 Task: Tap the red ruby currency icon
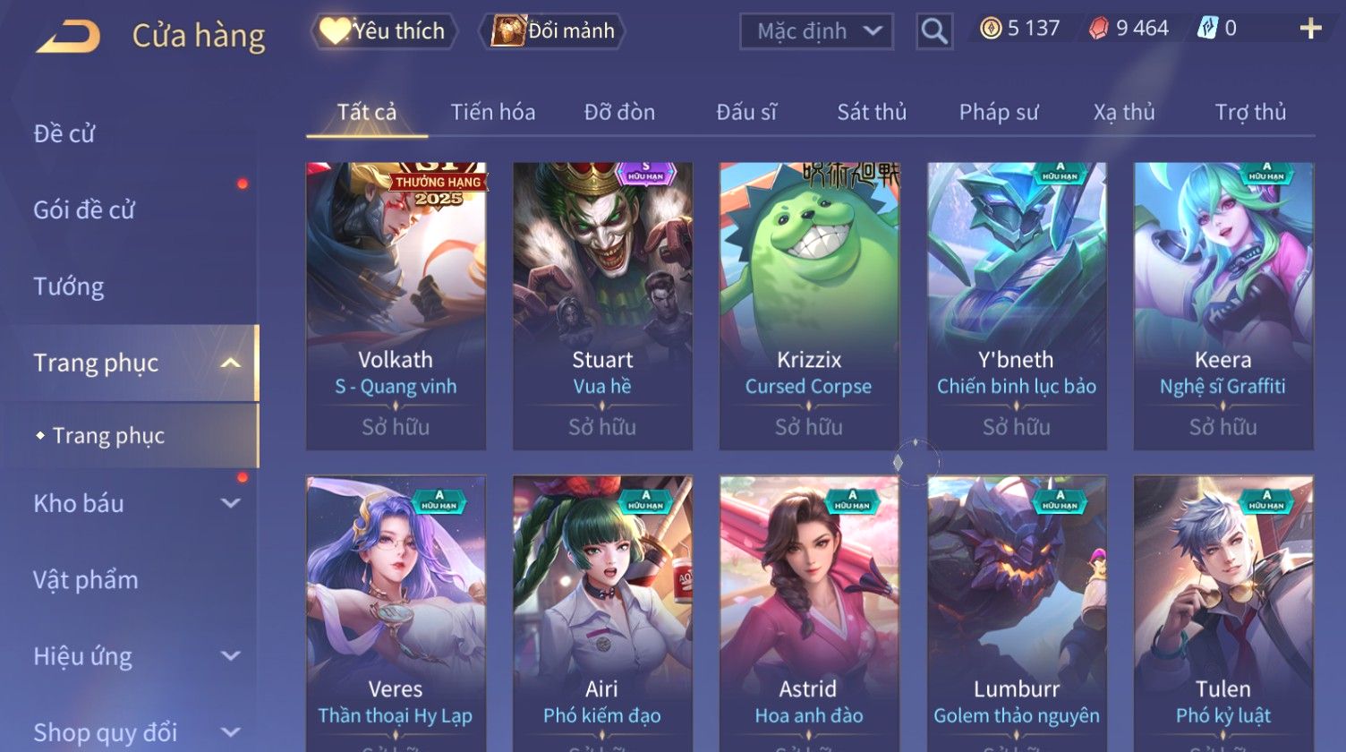point(1099,29)
